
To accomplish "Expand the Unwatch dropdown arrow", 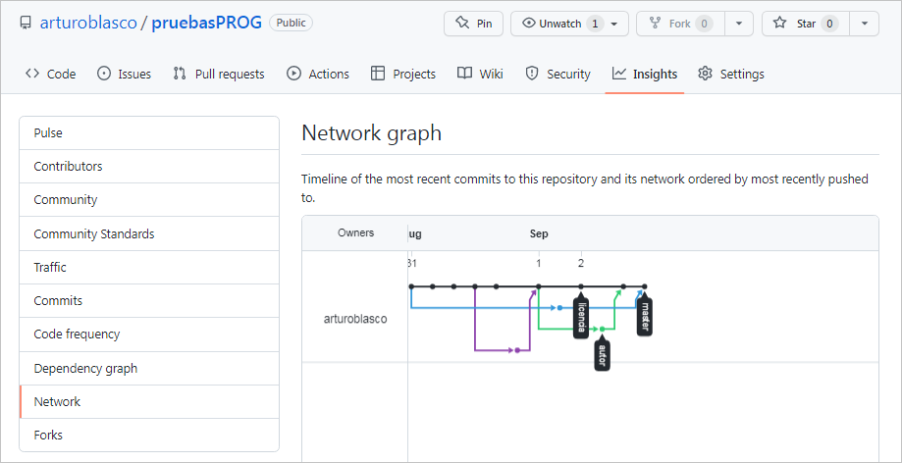I will 614,25.
